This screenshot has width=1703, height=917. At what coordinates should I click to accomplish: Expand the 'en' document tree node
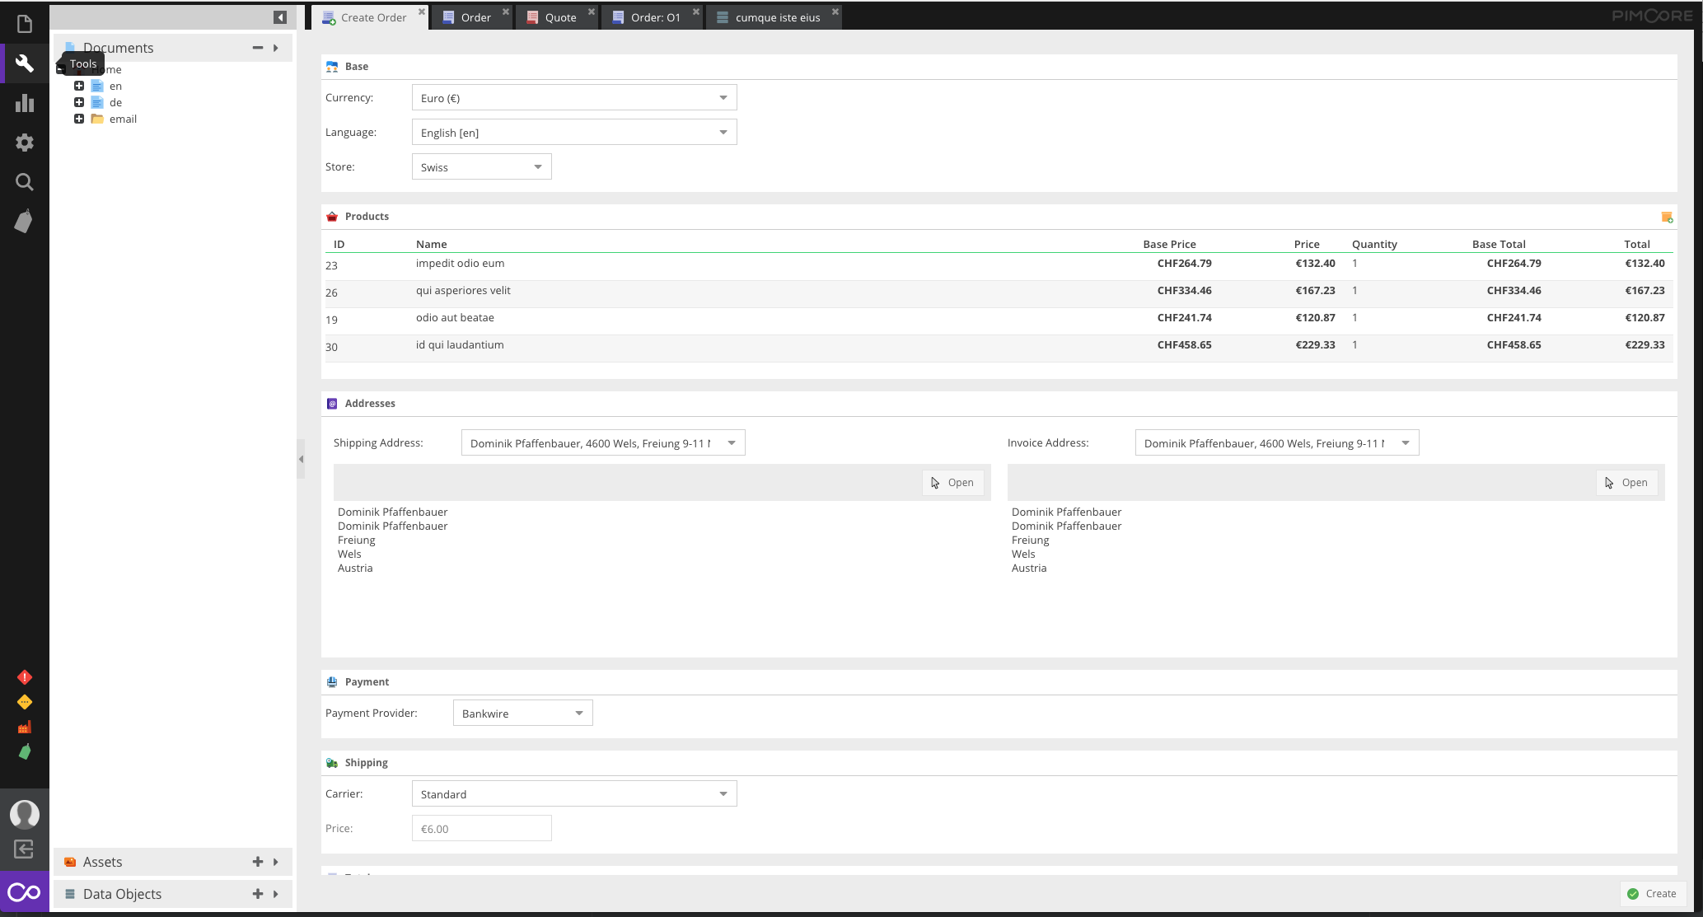79,86
